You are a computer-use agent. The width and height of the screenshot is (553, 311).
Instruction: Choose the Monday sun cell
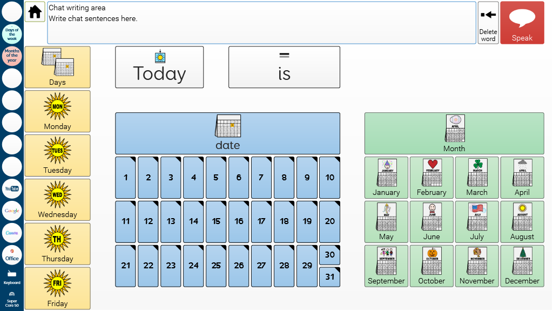tap(57, 111)
